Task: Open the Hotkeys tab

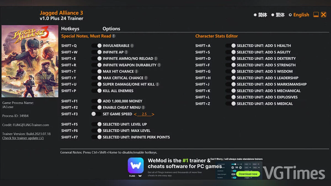Action: [70, 29]
